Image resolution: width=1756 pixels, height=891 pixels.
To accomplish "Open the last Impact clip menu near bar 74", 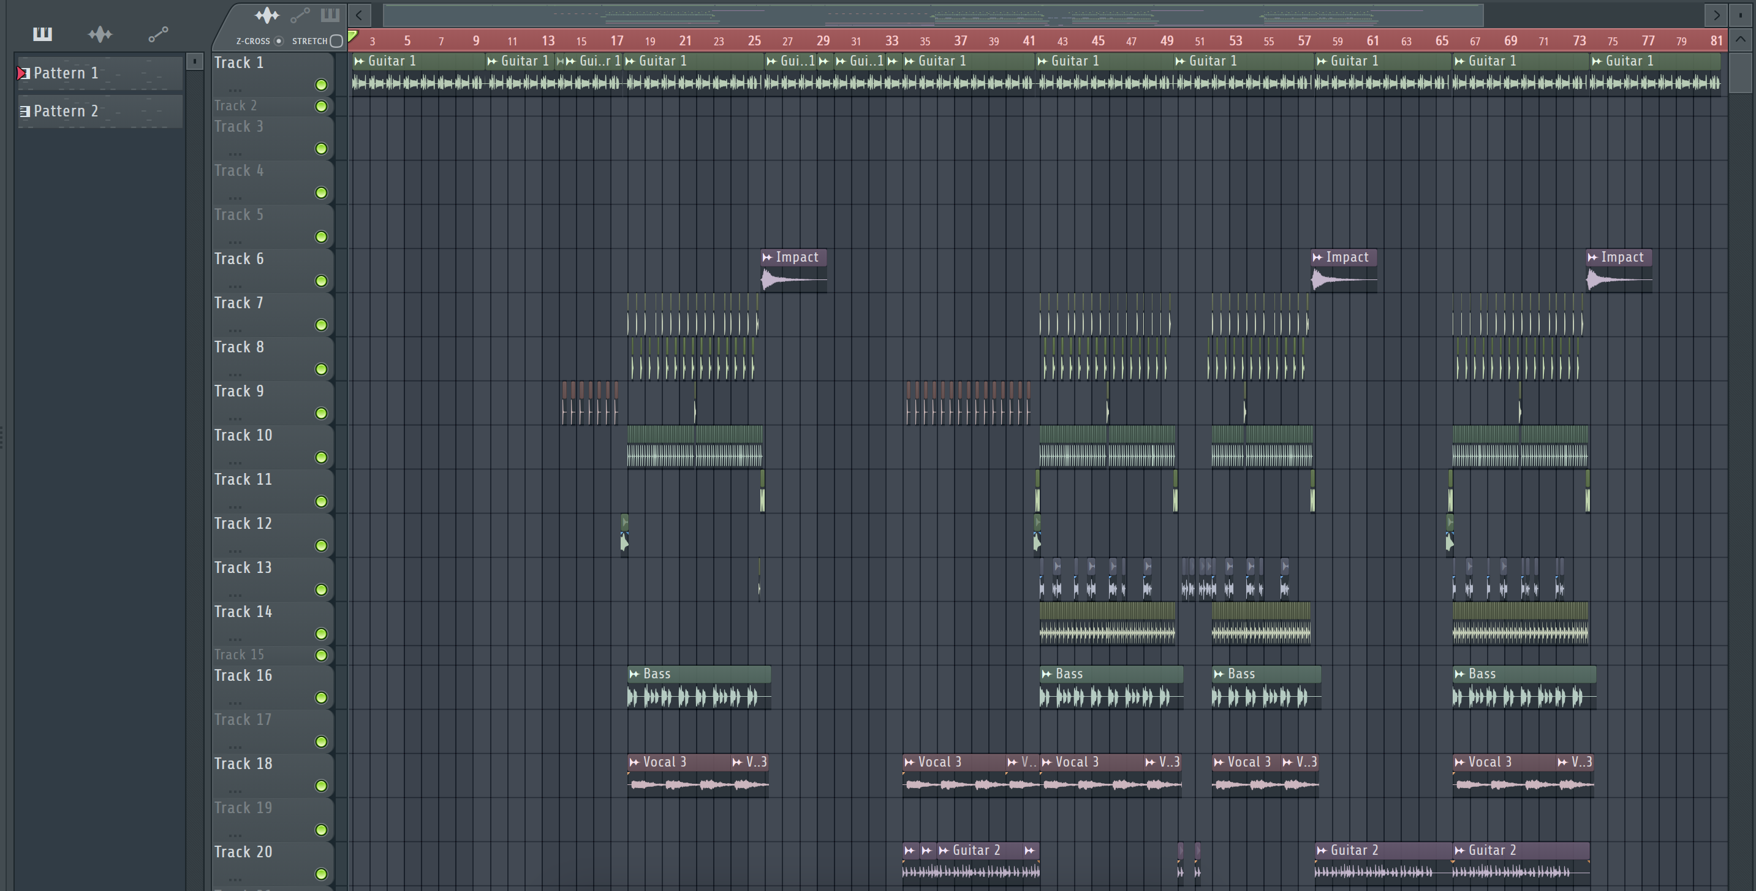I will [1592, 258].
